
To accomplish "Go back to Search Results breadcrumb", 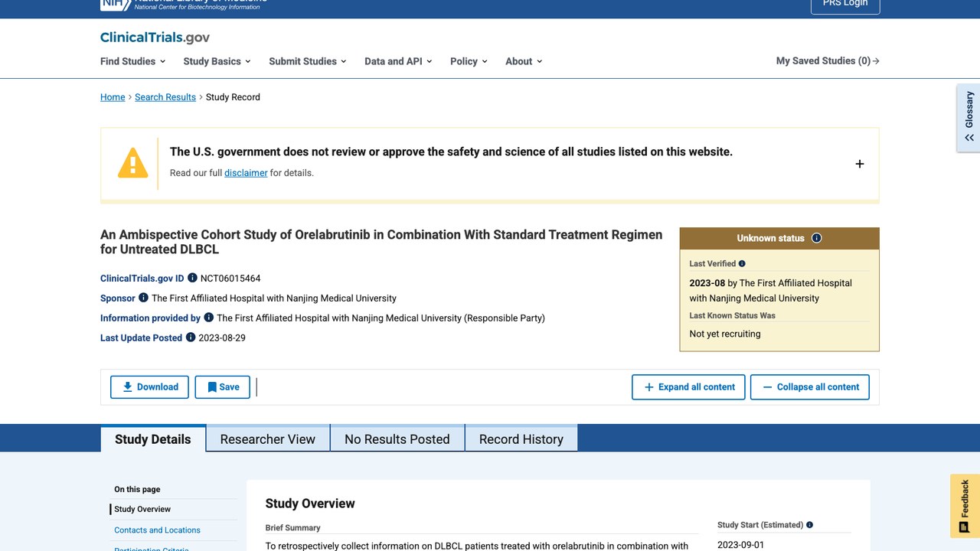I will pyautogui.click(x=165, y=97).
